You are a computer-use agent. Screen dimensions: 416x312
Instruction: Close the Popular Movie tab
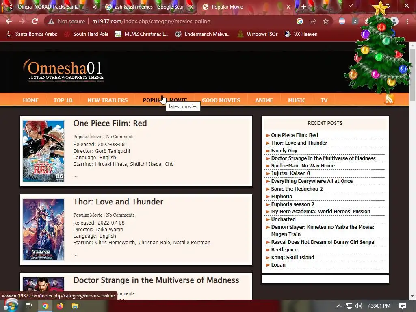pos(288,7)
